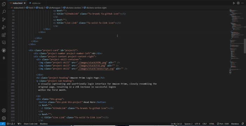
Task: Change the HTML language mode
Action: pos(212,124)
